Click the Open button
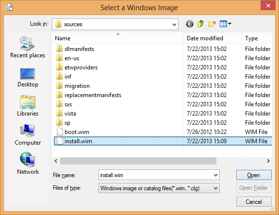The image size is (279, 215). [254, 175]
